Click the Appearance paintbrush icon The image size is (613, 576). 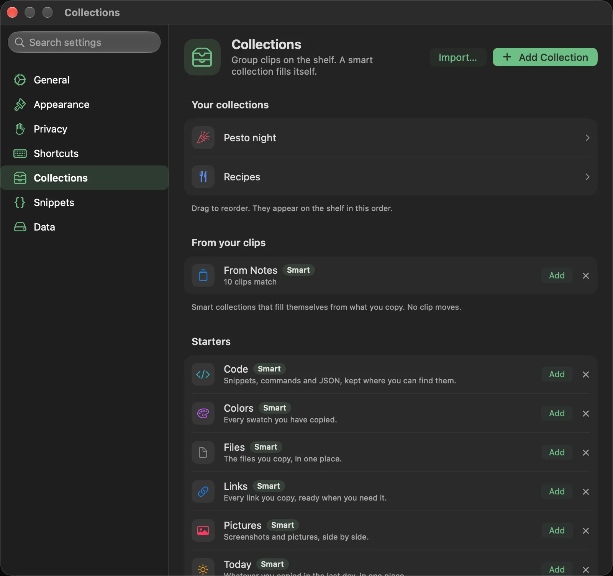tap(20, 104)
